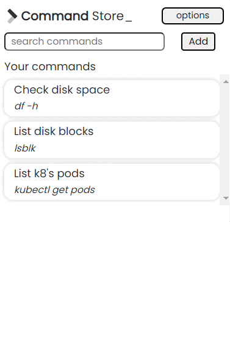Viewport: 230px width, 347px height.
Task: Select the "List disk blocks" command title
Action: pyautogui.click(x=54, y=131)
